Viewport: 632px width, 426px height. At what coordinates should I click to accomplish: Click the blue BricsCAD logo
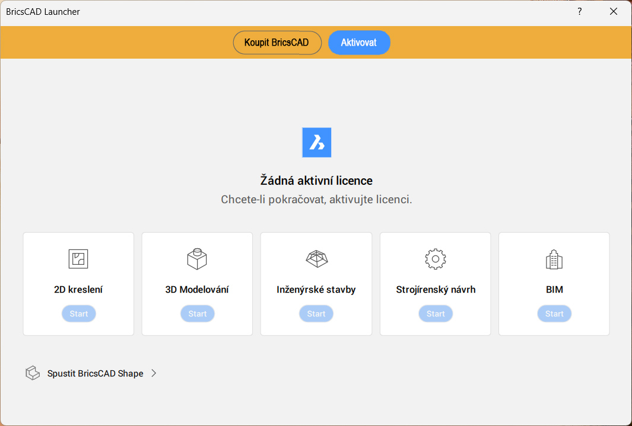pyautogui.click(x=316, y=143)
